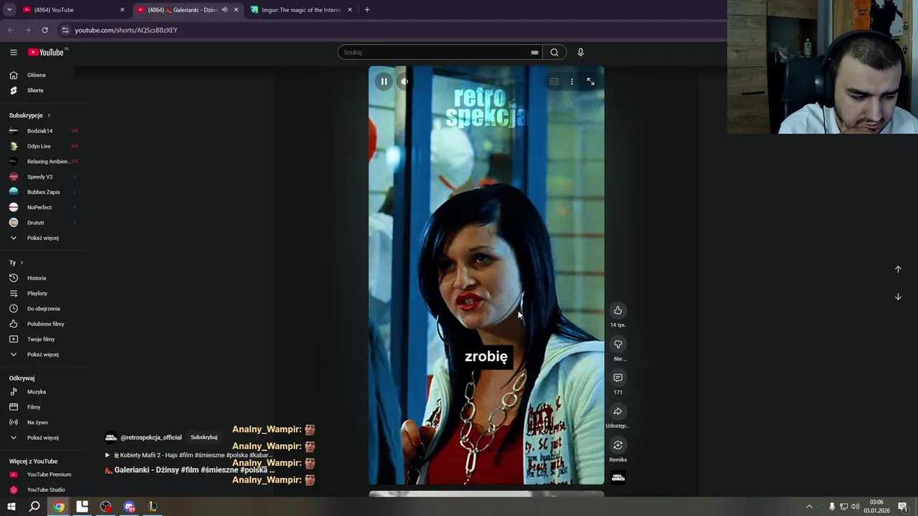View site information icon in address bar
The image size is (918, 516).
pos(65,30)
